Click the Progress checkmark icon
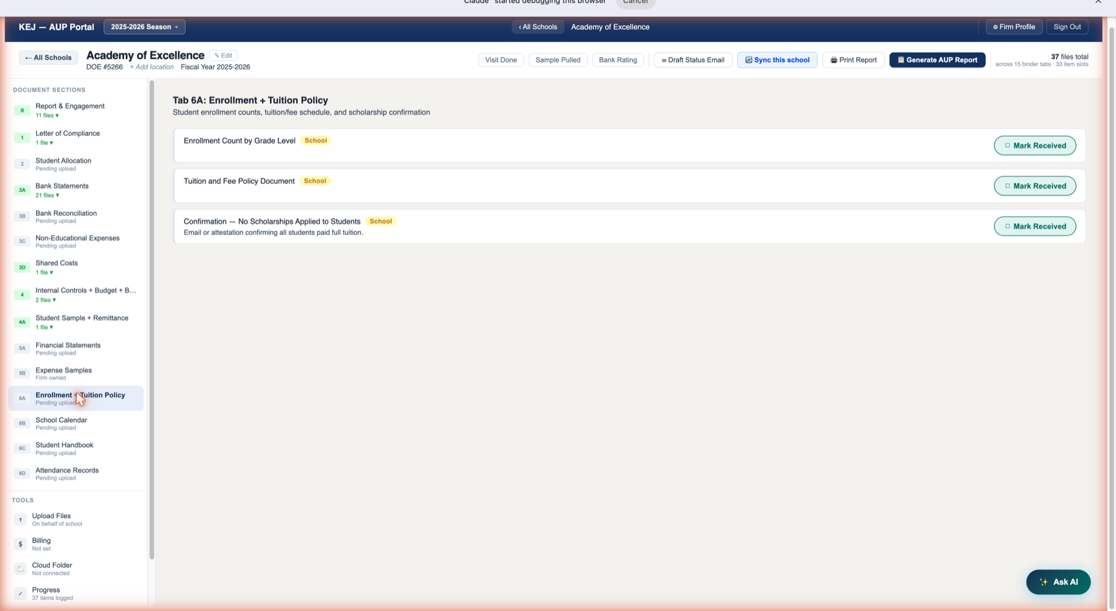The image size is (1116, 611). click(x=20, y=593)
